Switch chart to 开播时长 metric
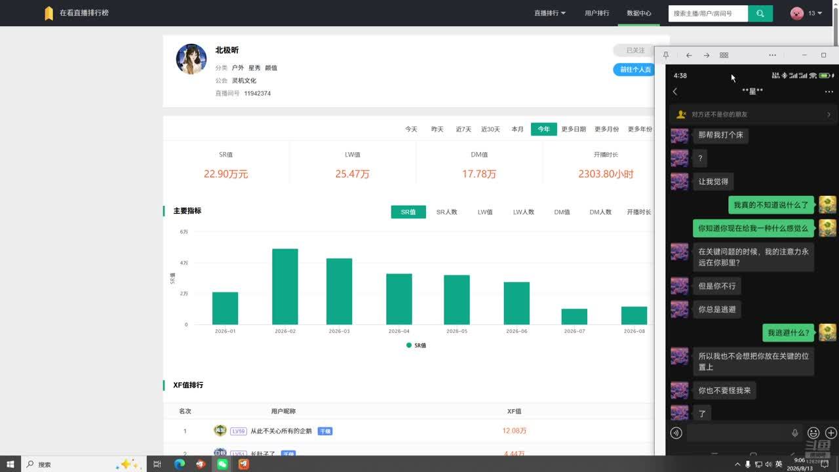Viewport: 839px width, 472px height. click(x=639, y=212)
